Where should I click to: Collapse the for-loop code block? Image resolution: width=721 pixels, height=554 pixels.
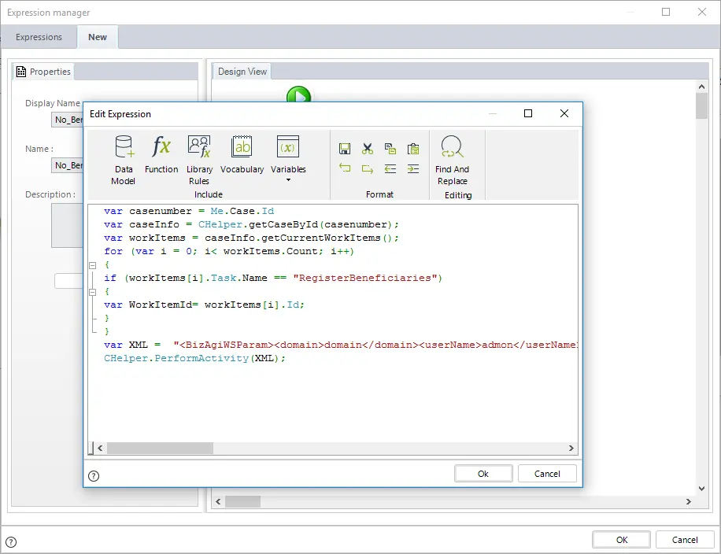point(92,265)
